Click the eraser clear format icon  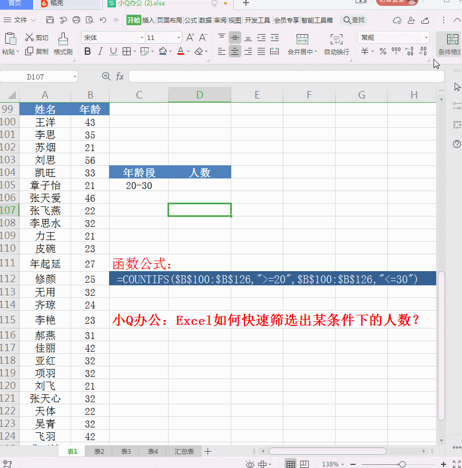click(x=199, y=52)
